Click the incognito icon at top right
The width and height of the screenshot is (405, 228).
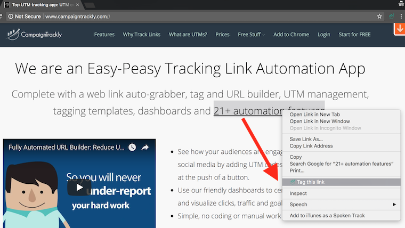pos(401,3)
